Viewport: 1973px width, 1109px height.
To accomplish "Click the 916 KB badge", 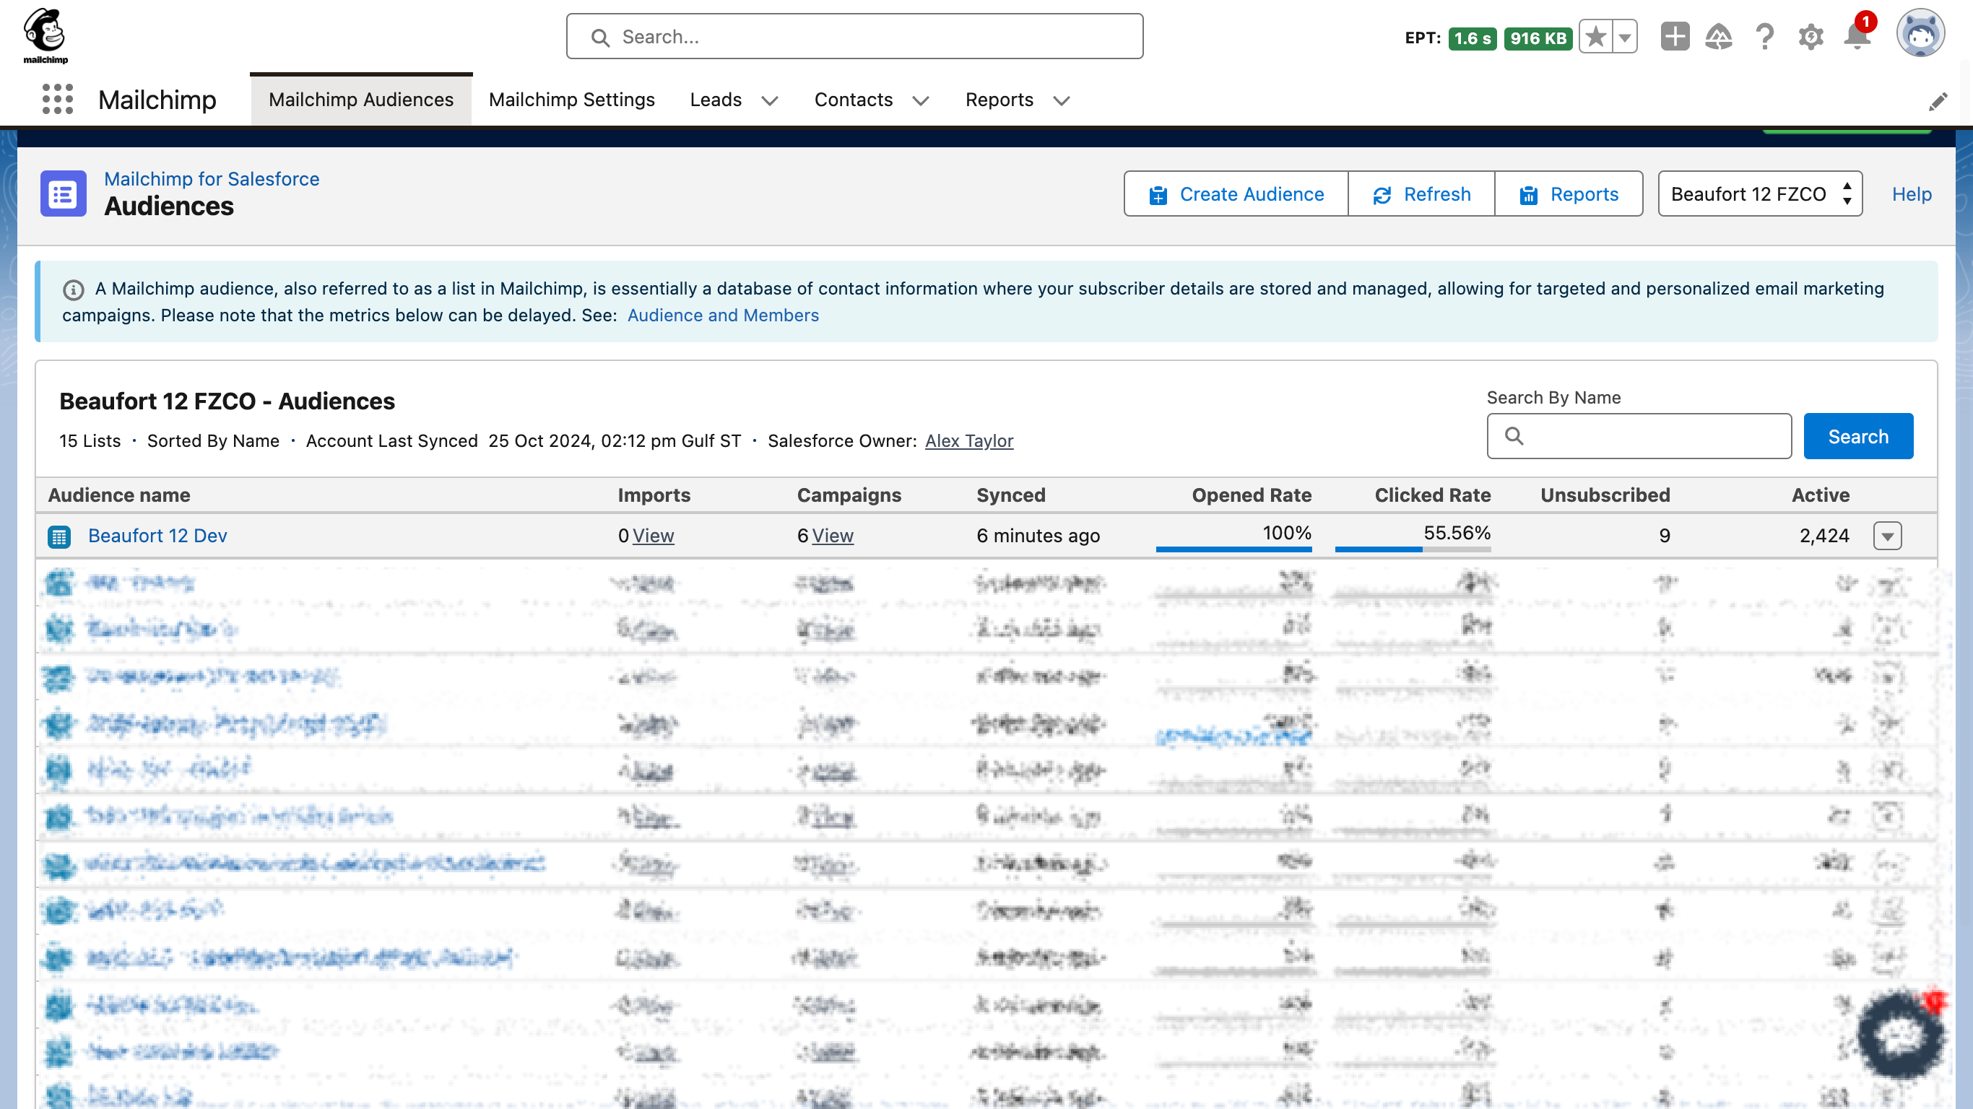I will point(1538,38).
